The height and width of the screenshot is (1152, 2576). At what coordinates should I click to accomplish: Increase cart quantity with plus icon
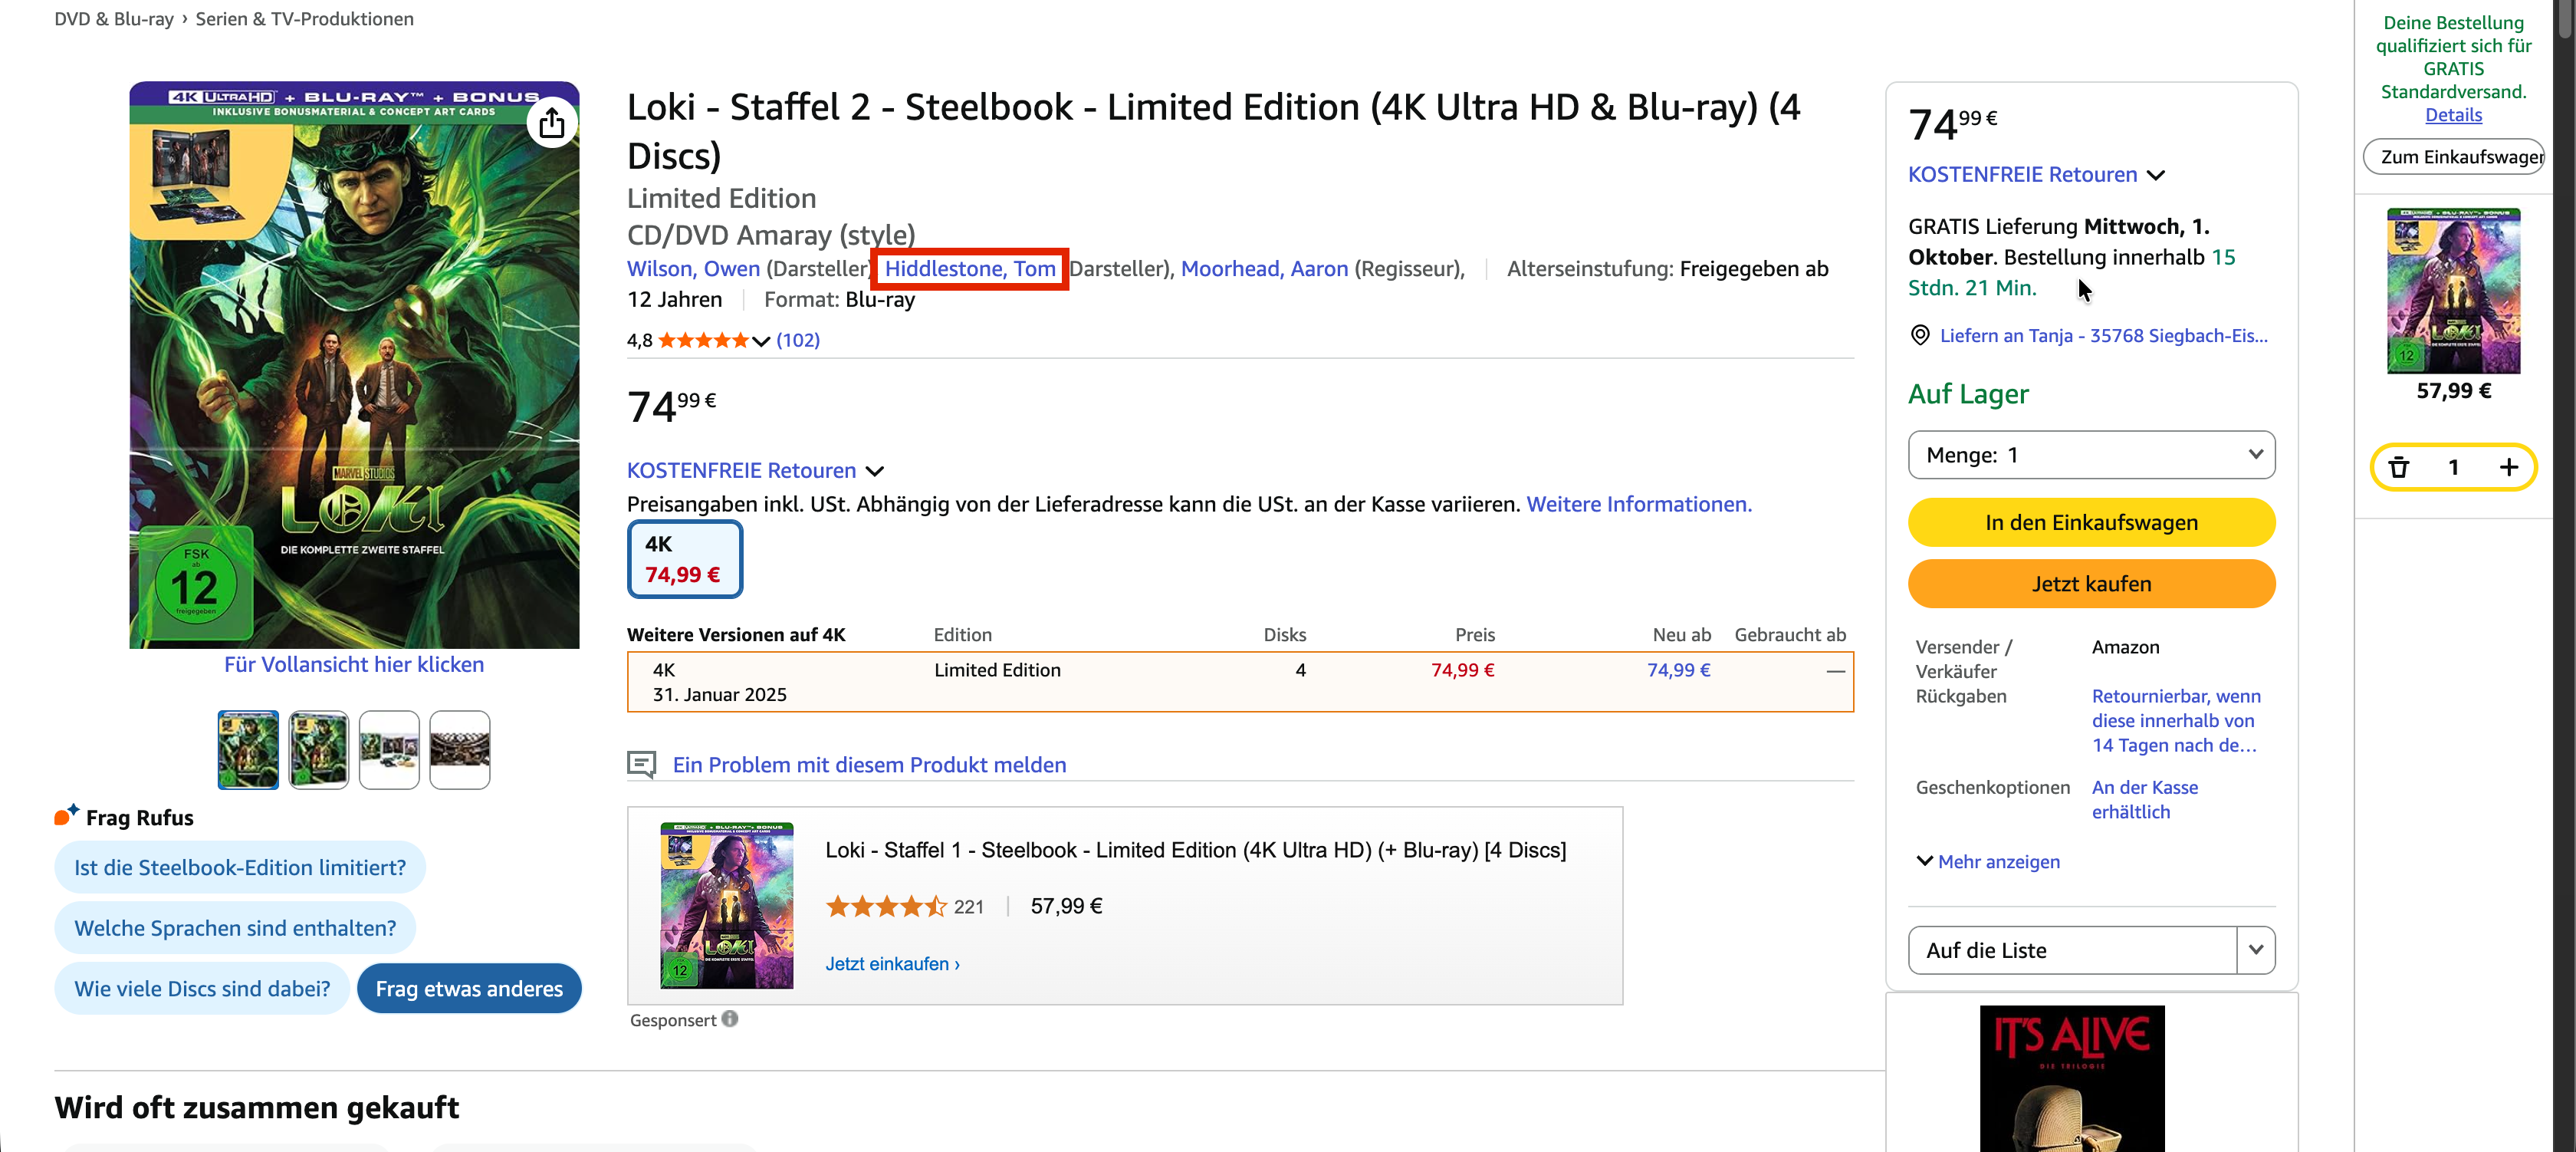click(2508, 467)
